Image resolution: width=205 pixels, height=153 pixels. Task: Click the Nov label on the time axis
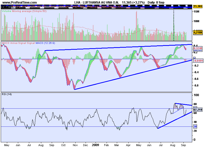[x=75, y=145]
